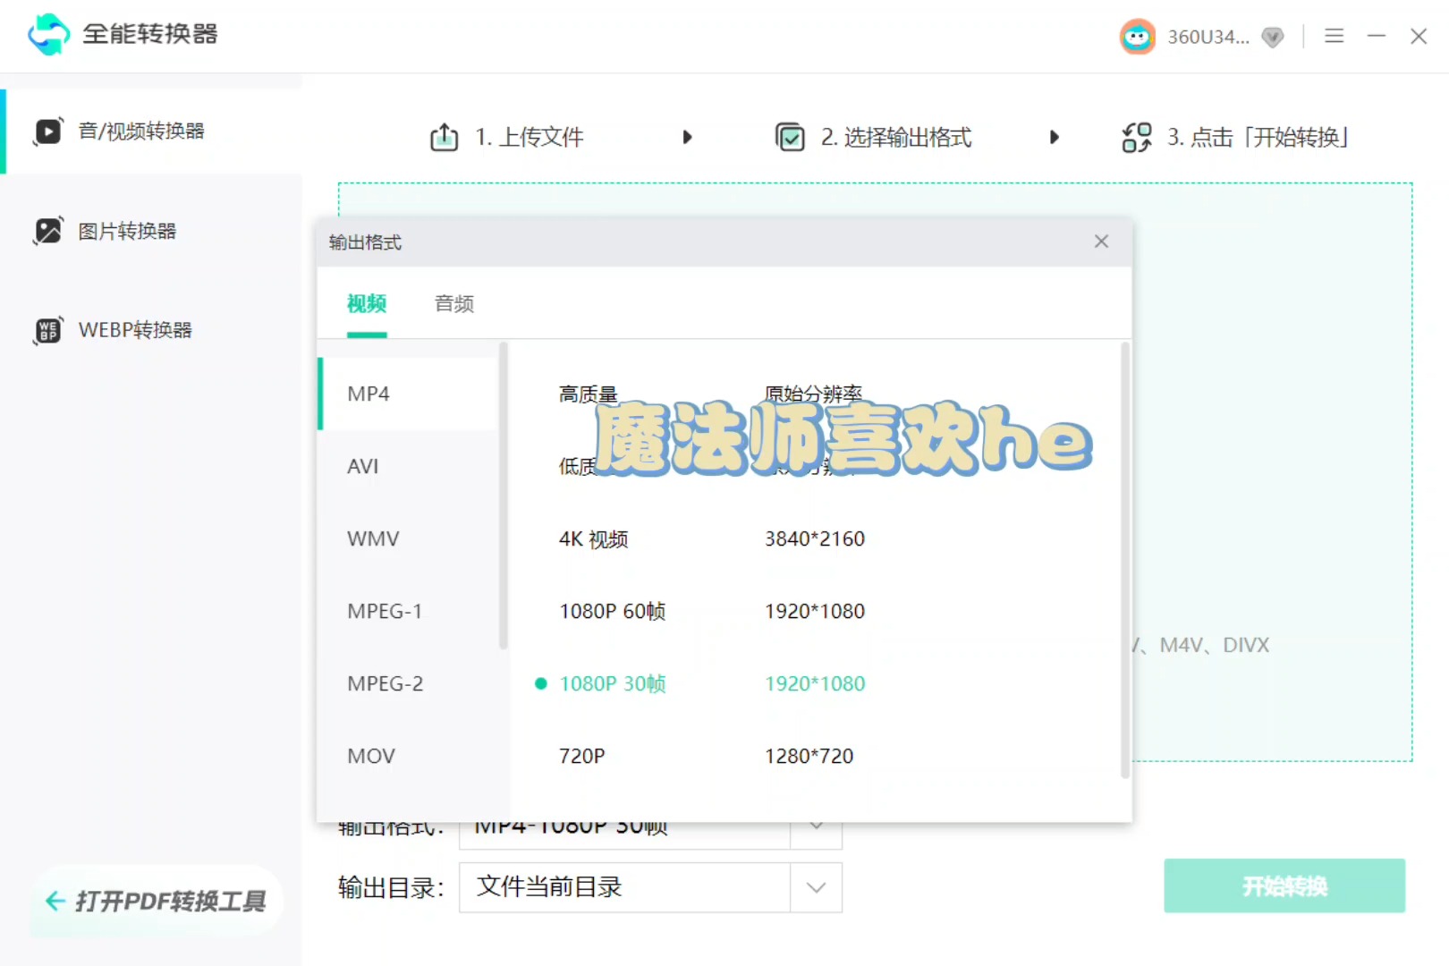Click the 选择输出格式 step icon

[x=791, y=137]
